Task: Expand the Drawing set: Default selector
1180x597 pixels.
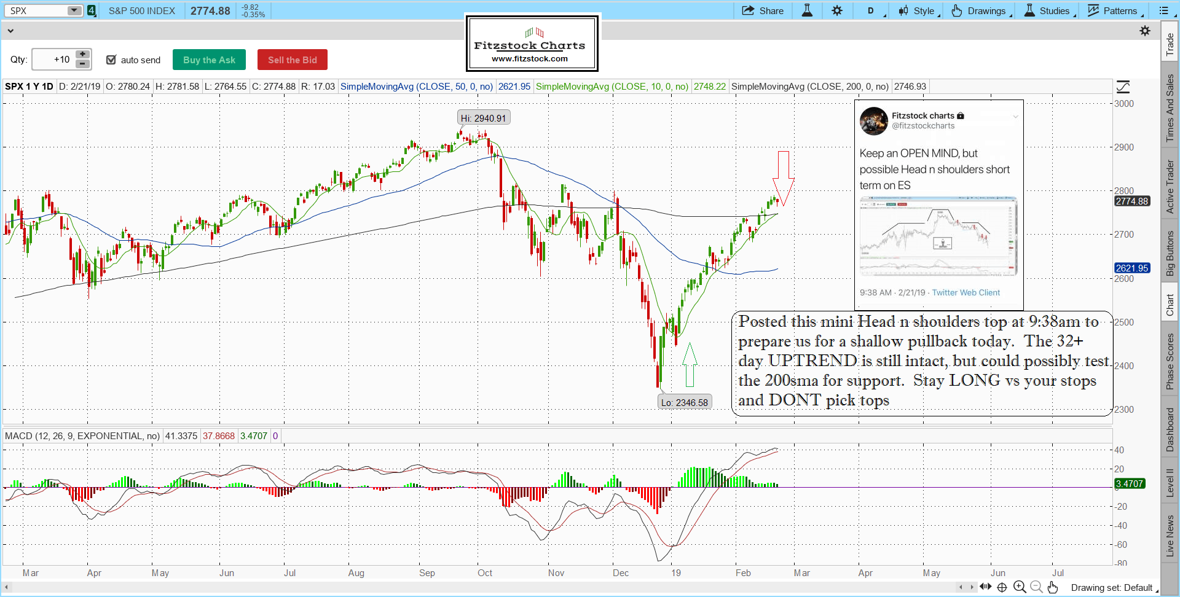Action: [1114, 588]
